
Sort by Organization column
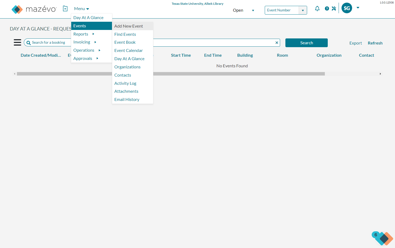coord(329,55)
